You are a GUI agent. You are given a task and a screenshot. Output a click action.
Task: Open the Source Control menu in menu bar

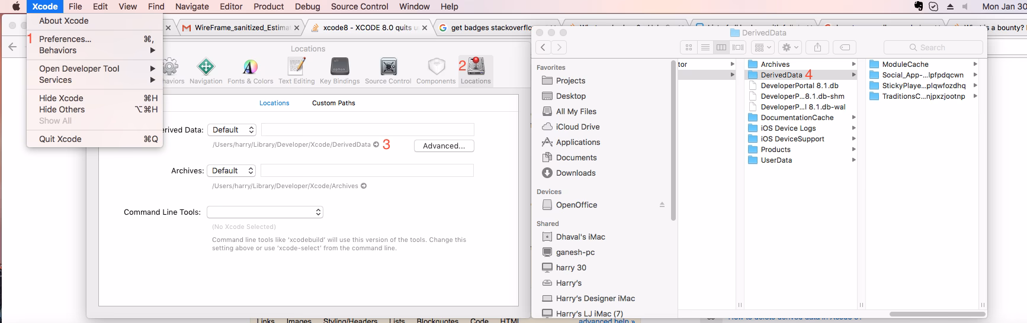click(360, 7)
